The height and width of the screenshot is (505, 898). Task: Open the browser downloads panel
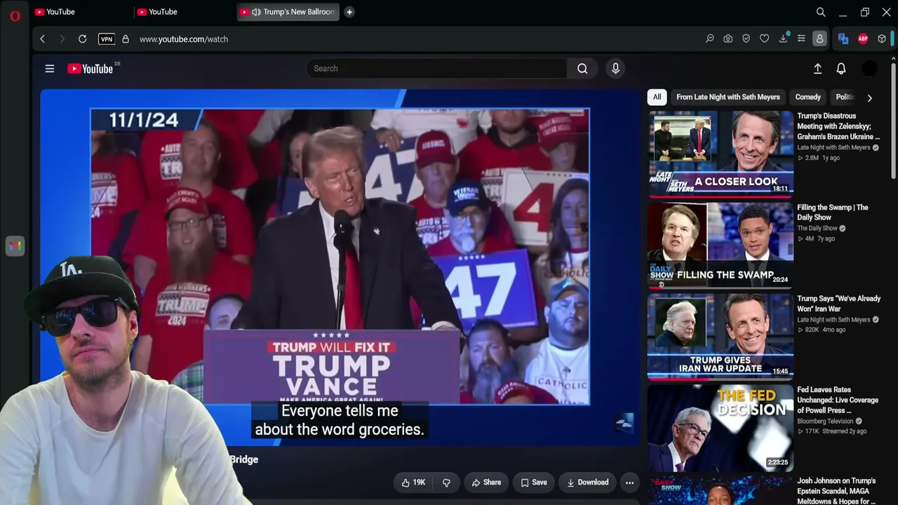coord(783,39)
